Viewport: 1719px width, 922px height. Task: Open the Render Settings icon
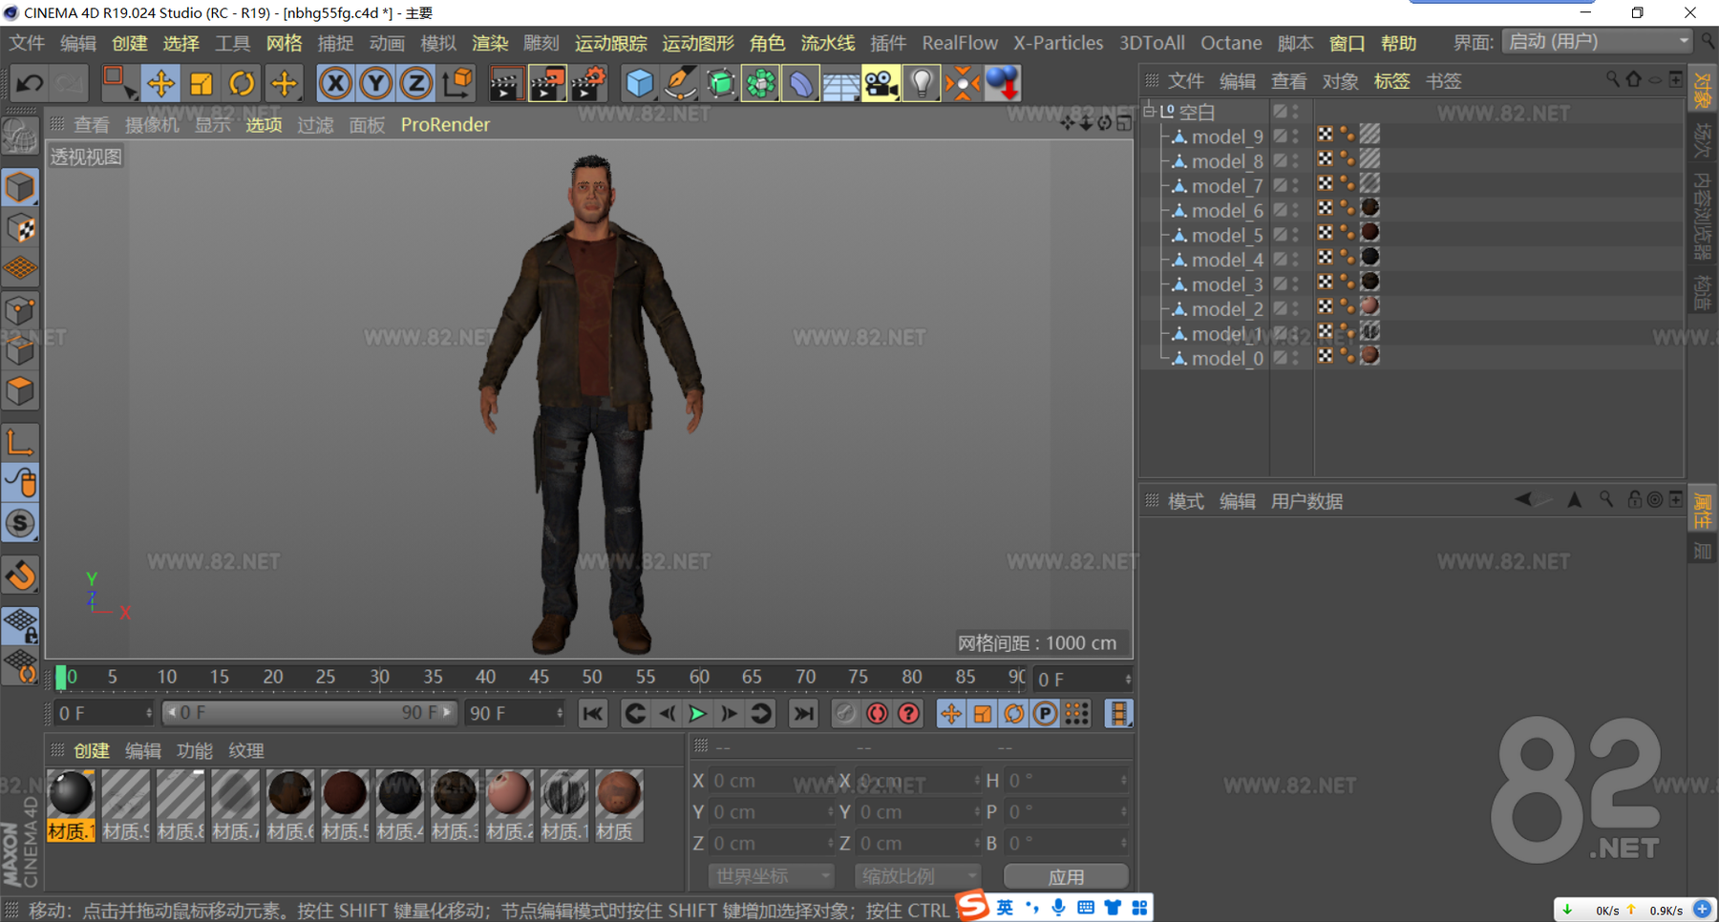(587, 83)
